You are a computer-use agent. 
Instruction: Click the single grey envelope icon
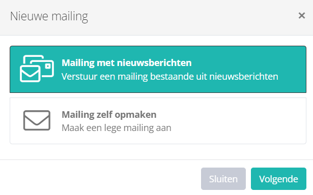click(x=37, y=120)
